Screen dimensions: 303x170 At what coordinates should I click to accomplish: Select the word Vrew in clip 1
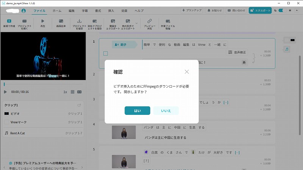[201, 45]
